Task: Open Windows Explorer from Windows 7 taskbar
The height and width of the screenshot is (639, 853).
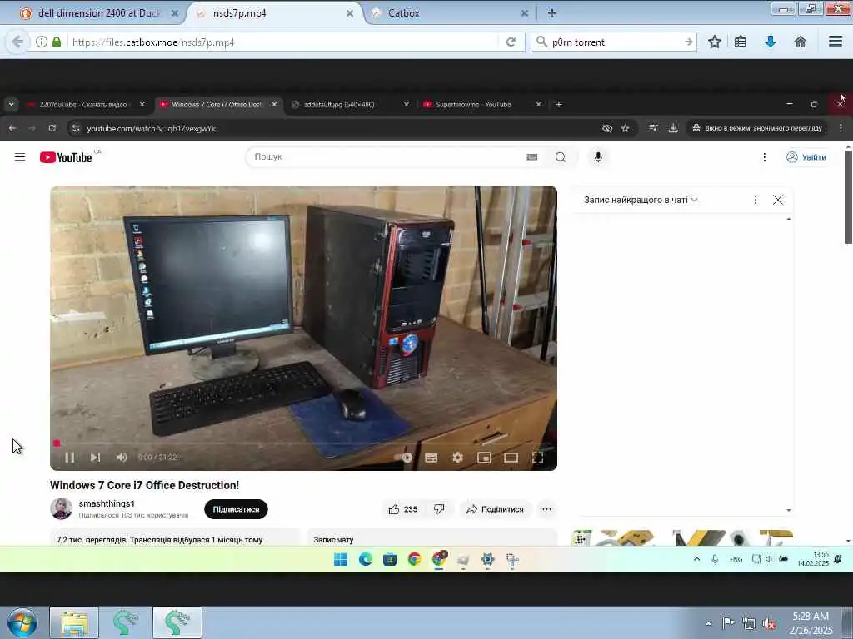Action: tap(74, 622)
